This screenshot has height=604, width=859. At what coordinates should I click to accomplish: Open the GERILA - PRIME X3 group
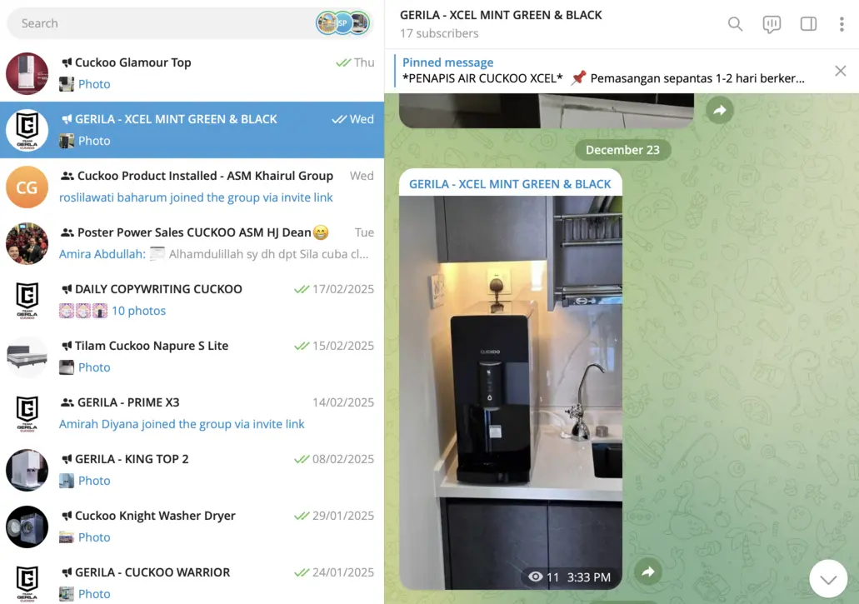click(x=192, y=413)
